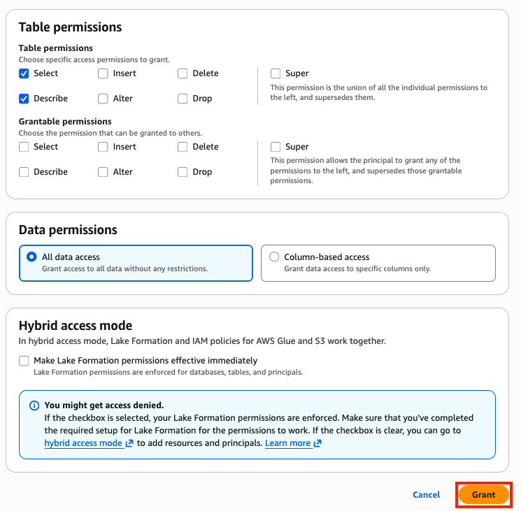Select the All data access option
The width and height of the screenshot is (521, 511).
point(31,257)
